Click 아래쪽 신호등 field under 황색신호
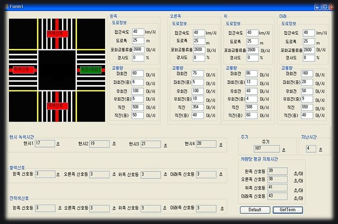 (206, 174)
